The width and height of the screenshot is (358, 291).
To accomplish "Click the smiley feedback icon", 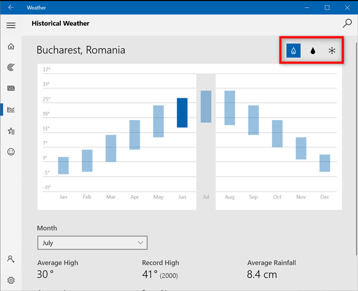I will (x=11, y=152).
